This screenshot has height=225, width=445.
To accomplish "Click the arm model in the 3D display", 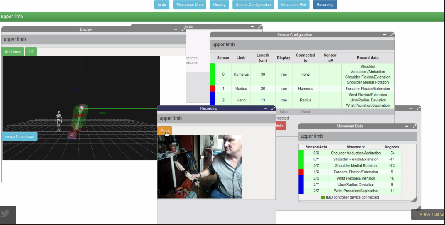I will pyautogui.click(x=77, y=122).
